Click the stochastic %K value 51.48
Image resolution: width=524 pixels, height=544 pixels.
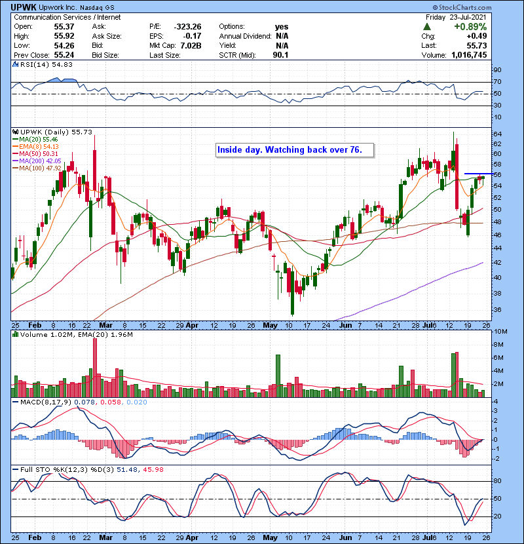click(126, 469)
